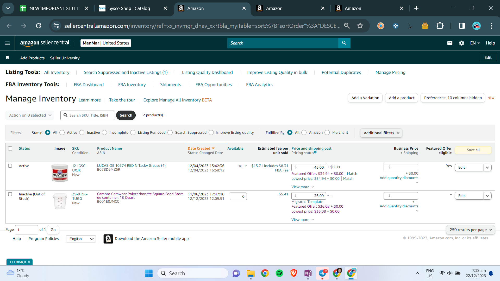Click the Amazon Seller mobile app icon

[x=108, y=239]
